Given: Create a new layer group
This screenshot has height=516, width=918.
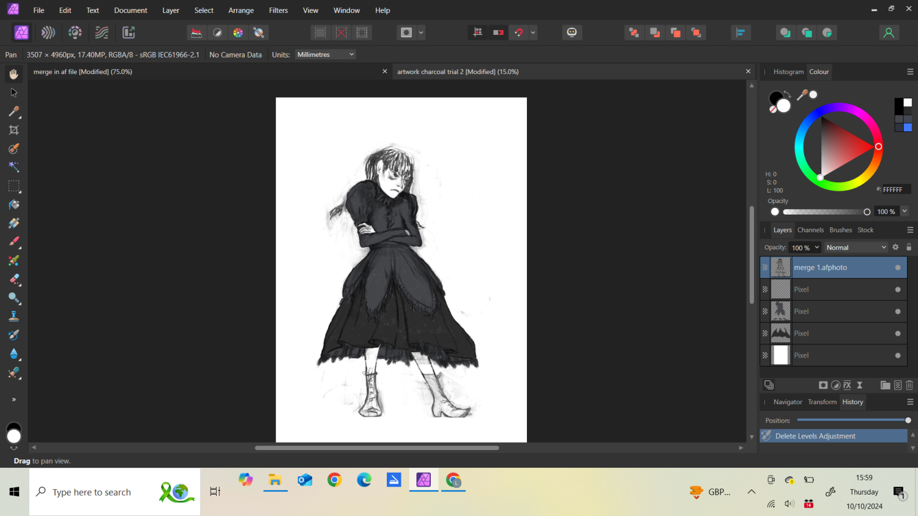Looking at the screenshot, I should tap(886, 385).
